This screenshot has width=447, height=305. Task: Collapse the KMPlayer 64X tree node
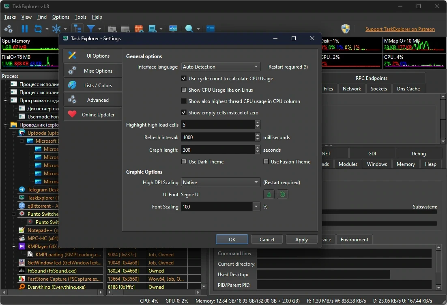tap(13, 246)
